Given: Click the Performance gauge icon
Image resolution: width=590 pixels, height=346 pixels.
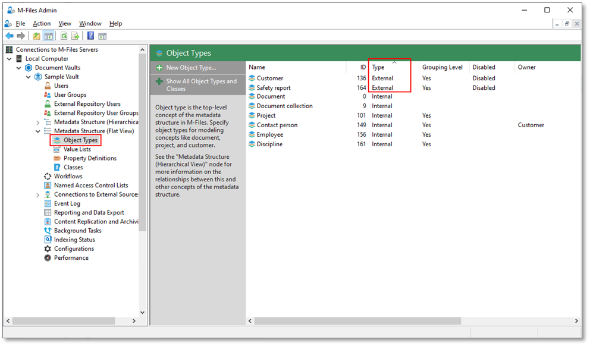Looking at the screenshot, I should click(x=48, y=257).
